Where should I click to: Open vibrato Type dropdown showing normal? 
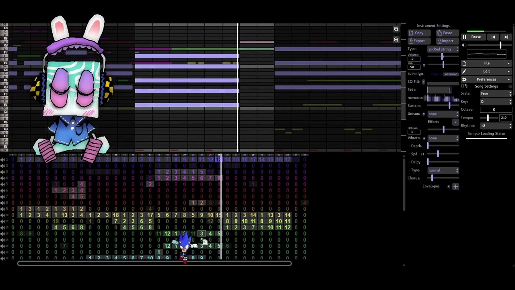(x=443, y=170)
